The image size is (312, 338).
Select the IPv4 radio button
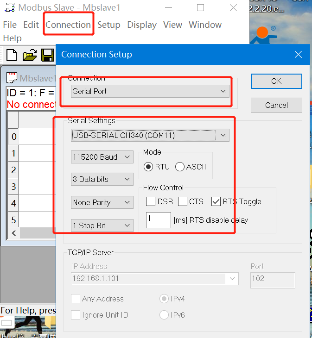164,299
